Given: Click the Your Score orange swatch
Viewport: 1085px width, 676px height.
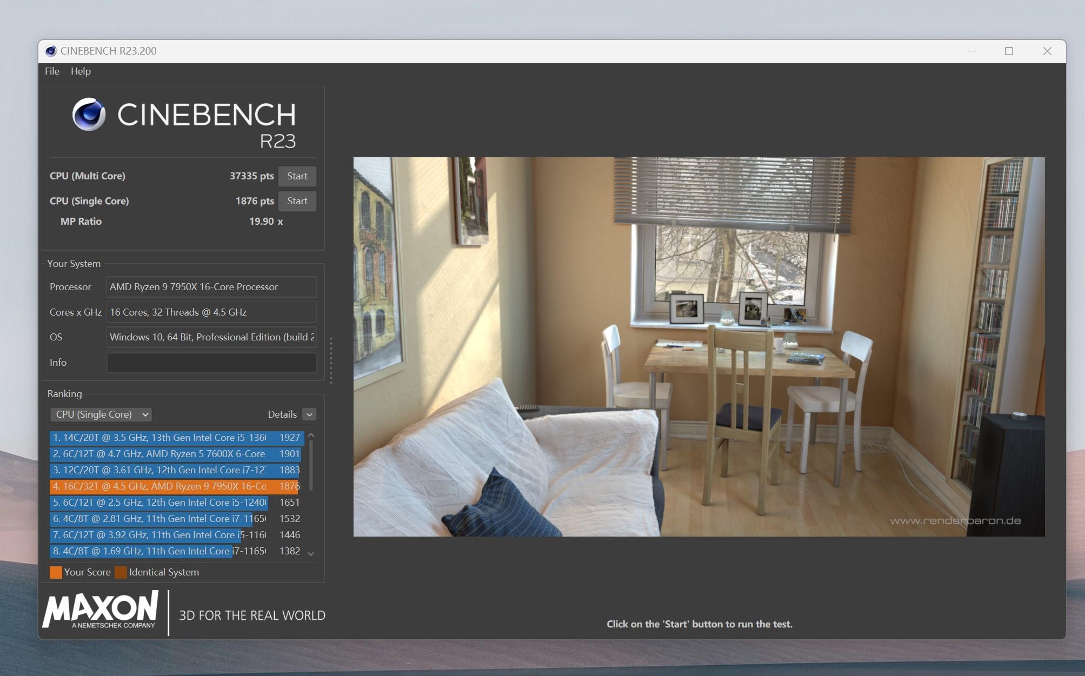Looking at the screenshot, I should tap(56, 572).
